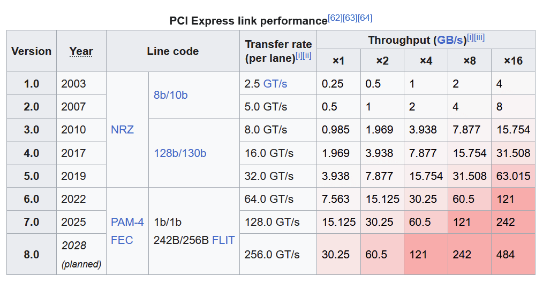The width and height of the screenshot is (543, 284).
Task: Follow the GB/s link in Throughput header
Action: [x=451, y=41]
